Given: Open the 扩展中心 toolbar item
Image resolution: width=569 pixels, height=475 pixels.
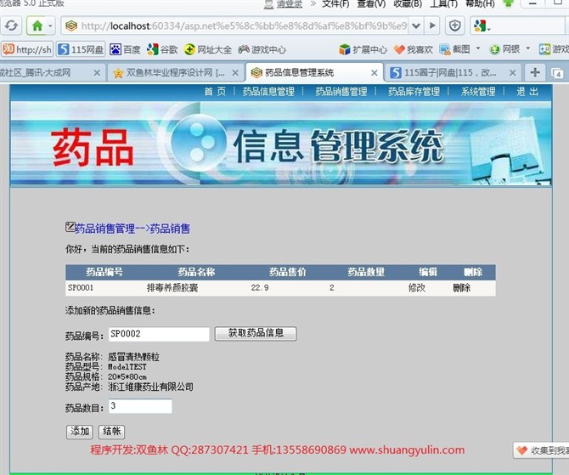Looking at the screenshot, I should click(x=363, y=49).
